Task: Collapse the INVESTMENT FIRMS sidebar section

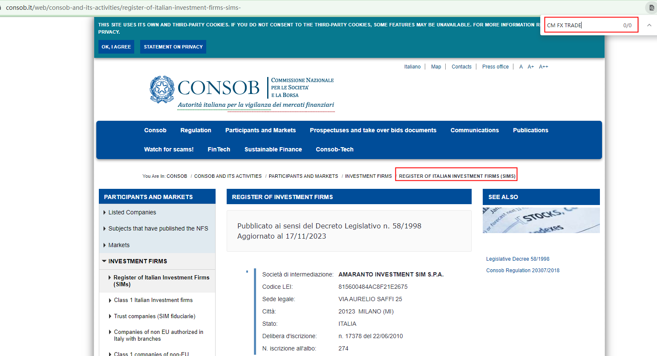Action: [x=138, y=261]
